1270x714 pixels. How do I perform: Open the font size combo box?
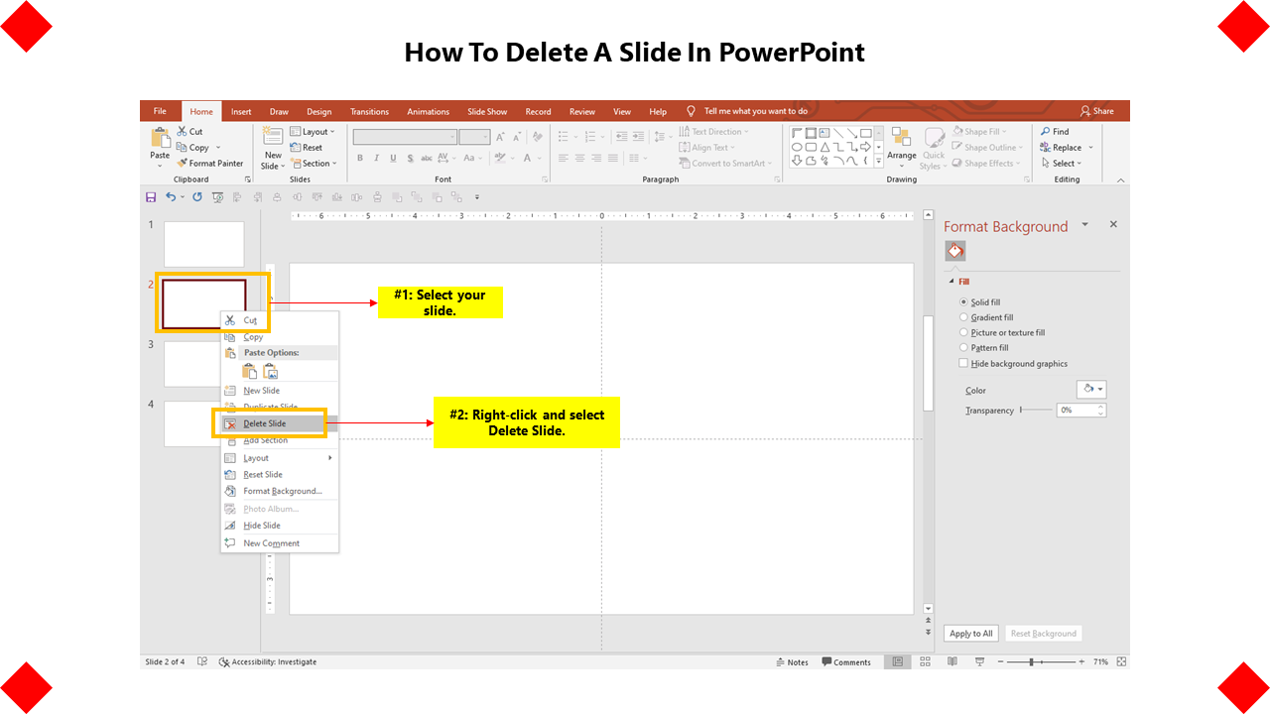click(474, 137)
